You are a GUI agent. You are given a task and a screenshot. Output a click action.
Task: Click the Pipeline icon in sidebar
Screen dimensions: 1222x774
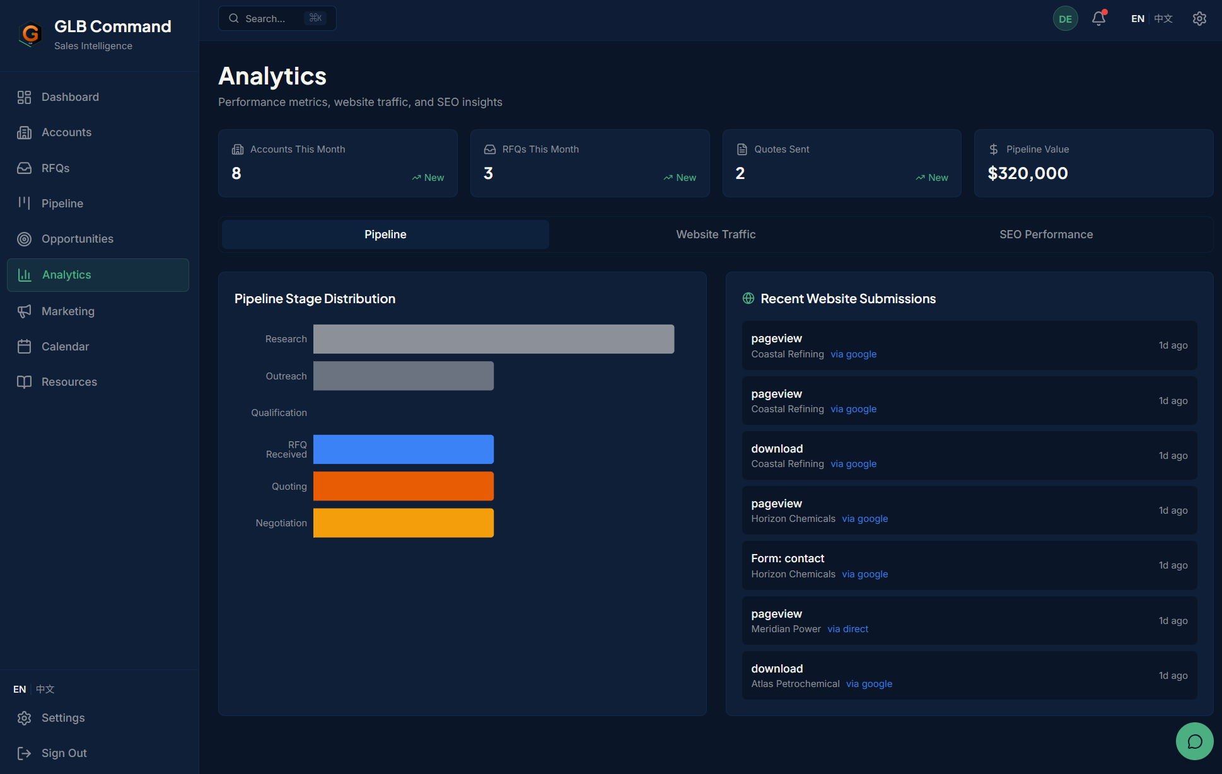(24, 203)
